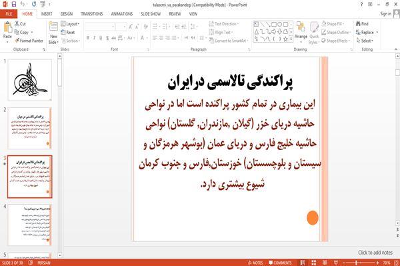
Task: Click the Cut scissors button
Action: (x=21, y=24)
